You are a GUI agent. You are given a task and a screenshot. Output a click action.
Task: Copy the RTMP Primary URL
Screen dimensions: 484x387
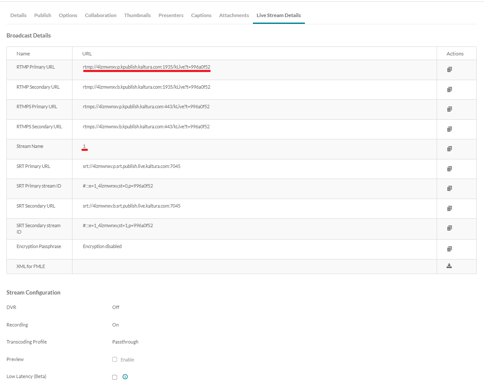(449, 69)
